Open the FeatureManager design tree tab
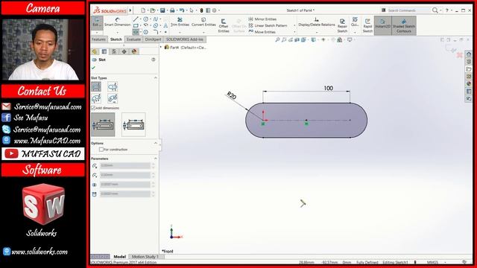The image size is (477, 268). [95, 51]
